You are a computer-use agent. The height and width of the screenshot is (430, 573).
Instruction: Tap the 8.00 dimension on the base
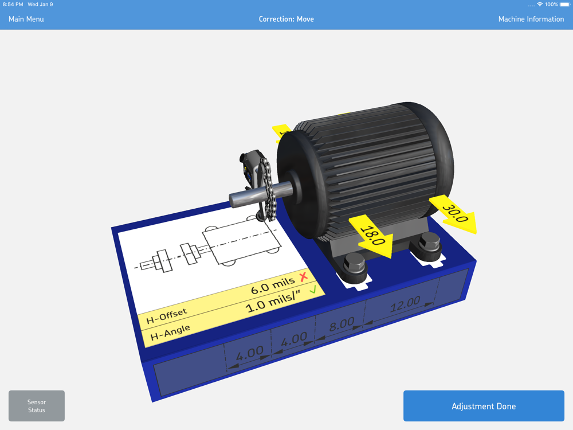[342, 324]
